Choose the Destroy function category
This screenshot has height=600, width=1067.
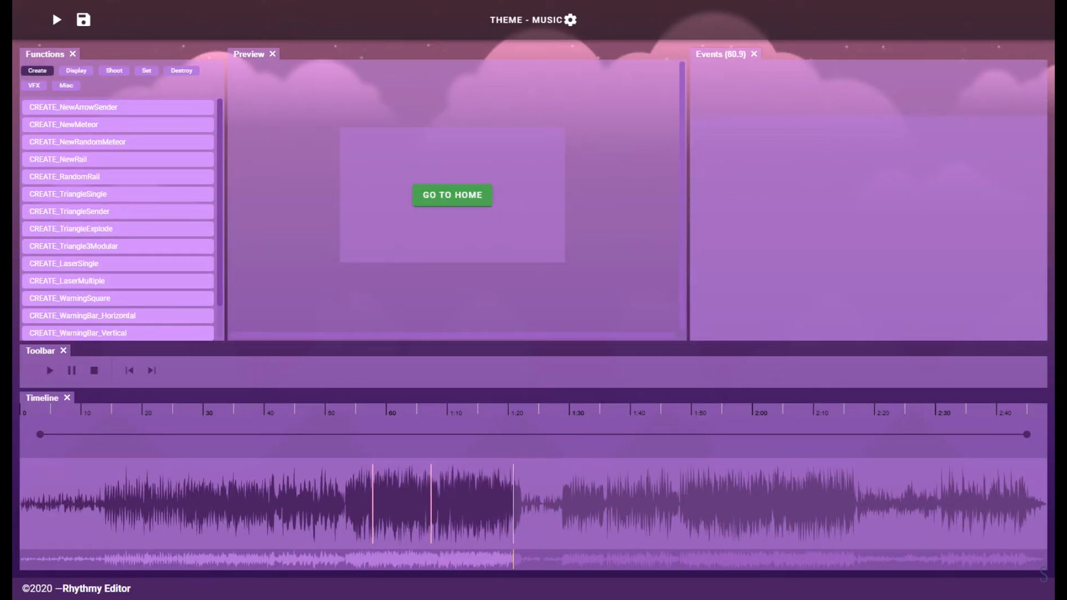click(181, 71)
